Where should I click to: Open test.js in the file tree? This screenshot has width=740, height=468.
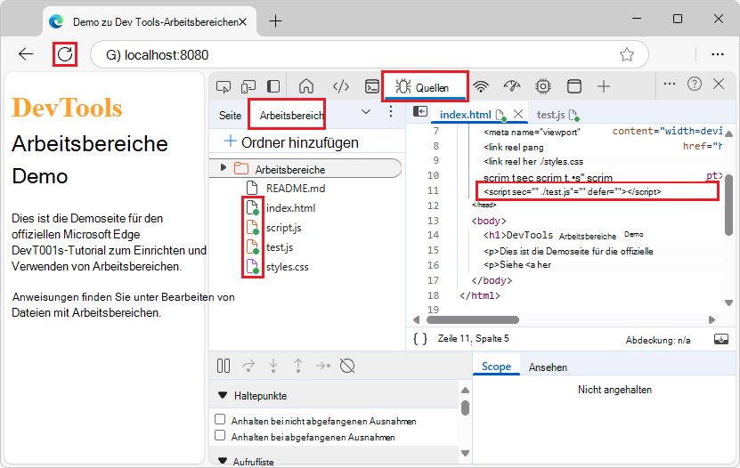pyautogui.click(x=280, y=247)
